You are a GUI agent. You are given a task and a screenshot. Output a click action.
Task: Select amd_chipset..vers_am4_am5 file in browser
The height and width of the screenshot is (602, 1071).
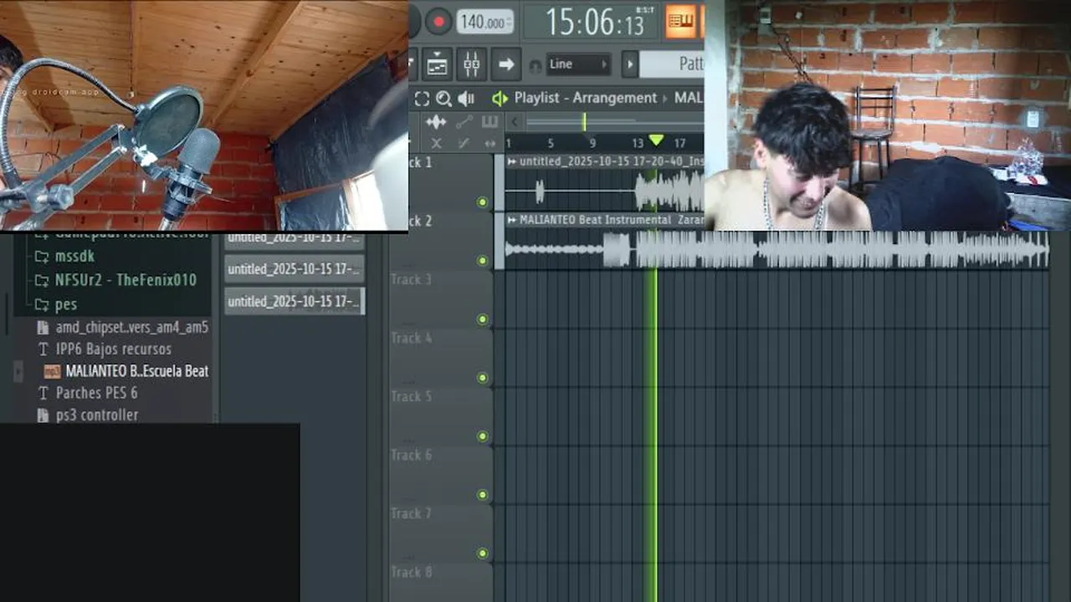click(122, 327)
